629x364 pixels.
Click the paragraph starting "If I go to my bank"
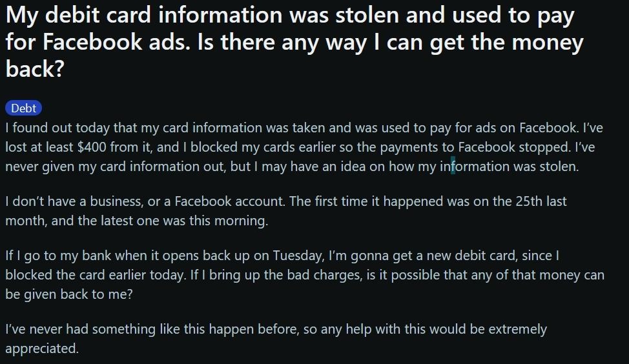pos(304,275)
